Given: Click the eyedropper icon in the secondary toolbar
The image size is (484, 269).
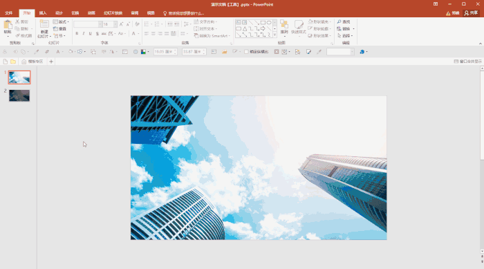Looking at the screenshot, I should 319,52.
